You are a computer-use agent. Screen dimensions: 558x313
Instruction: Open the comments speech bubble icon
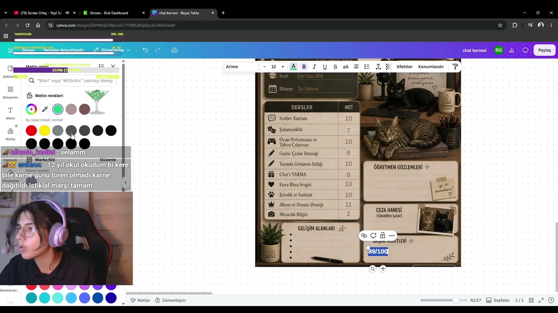pos(525,50)
